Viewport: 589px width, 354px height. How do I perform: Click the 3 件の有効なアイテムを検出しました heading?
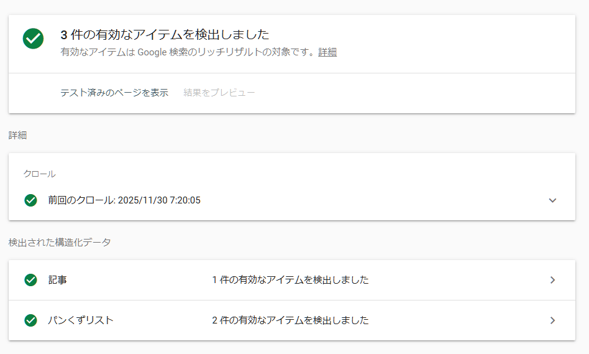coord(165,35)
